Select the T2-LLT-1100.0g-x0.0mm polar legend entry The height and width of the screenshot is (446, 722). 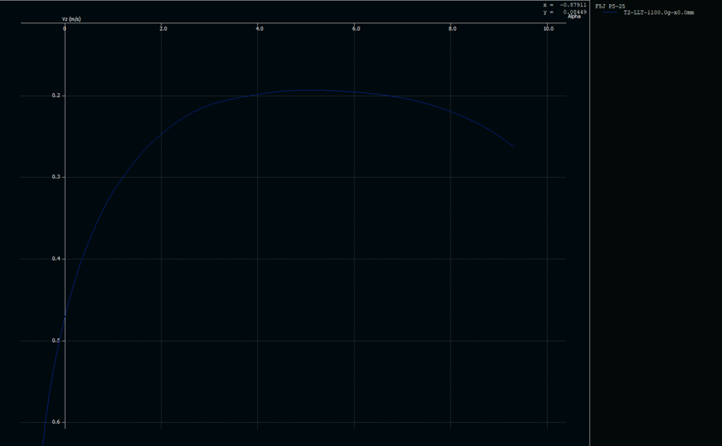pos(659,13)
